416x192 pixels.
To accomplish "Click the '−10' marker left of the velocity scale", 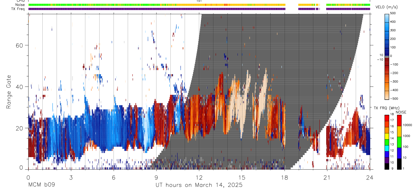I will [379, 60].
